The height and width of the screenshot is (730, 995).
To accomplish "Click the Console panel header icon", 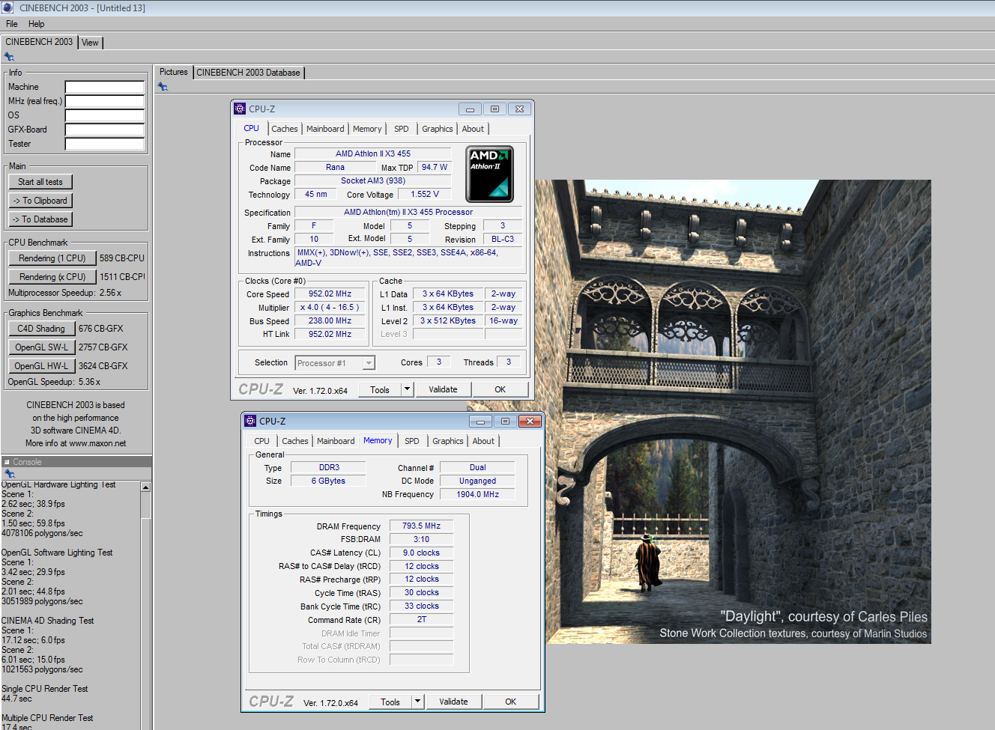I will (7, 462).
